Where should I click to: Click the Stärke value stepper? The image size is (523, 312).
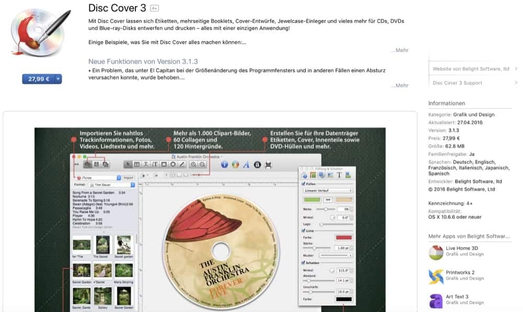click(351, 248)
